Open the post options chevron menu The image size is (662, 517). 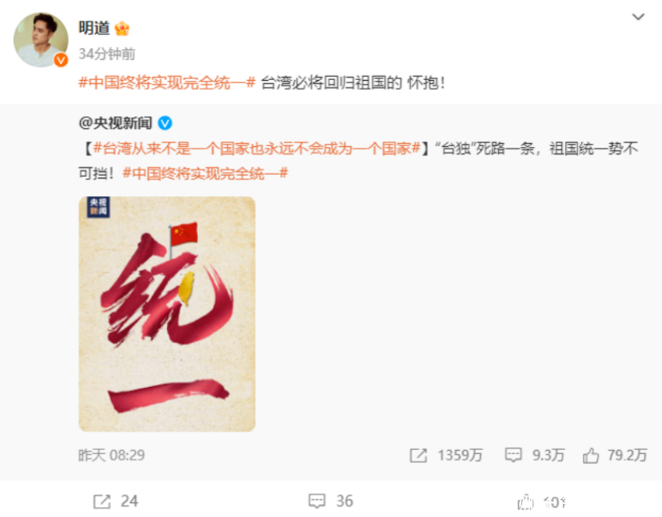click(x=638, y=17)
